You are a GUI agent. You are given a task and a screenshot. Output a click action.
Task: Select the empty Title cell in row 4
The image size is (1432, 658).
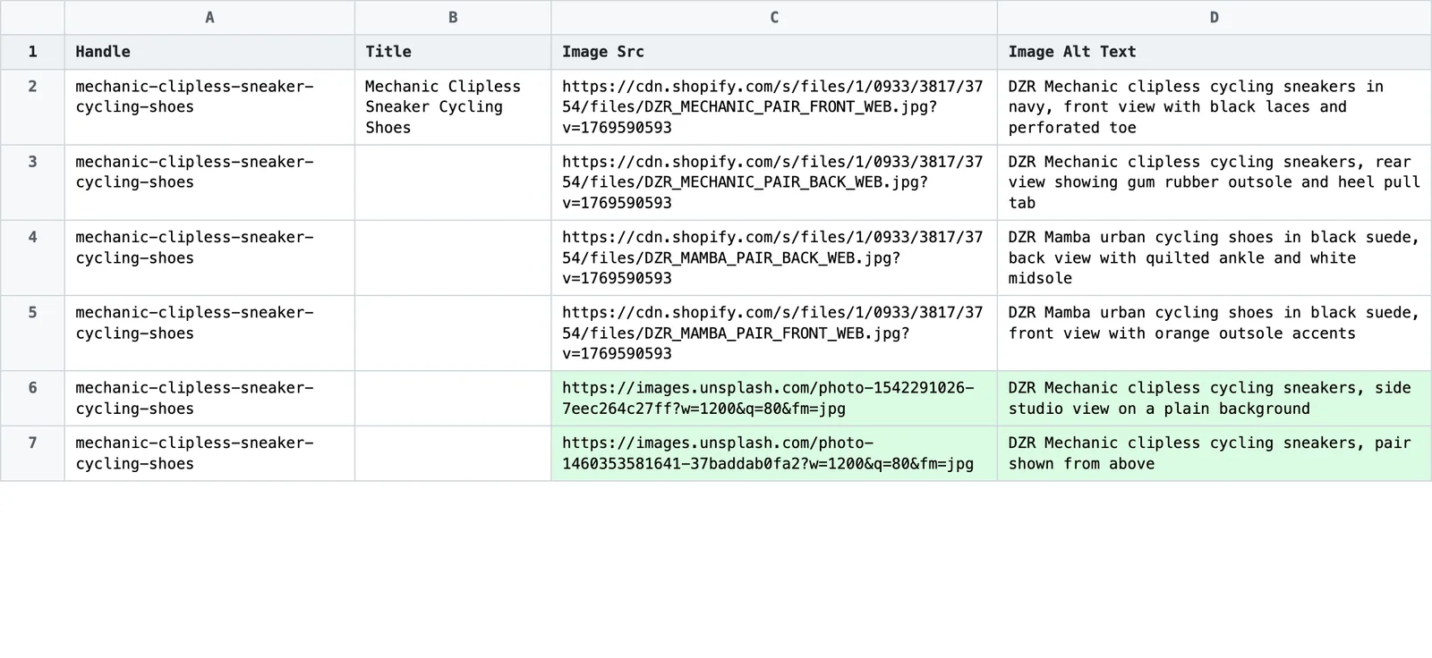tap(453, 257)
